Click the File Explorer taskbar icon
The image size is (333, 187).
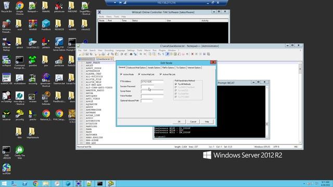point(46,183)
